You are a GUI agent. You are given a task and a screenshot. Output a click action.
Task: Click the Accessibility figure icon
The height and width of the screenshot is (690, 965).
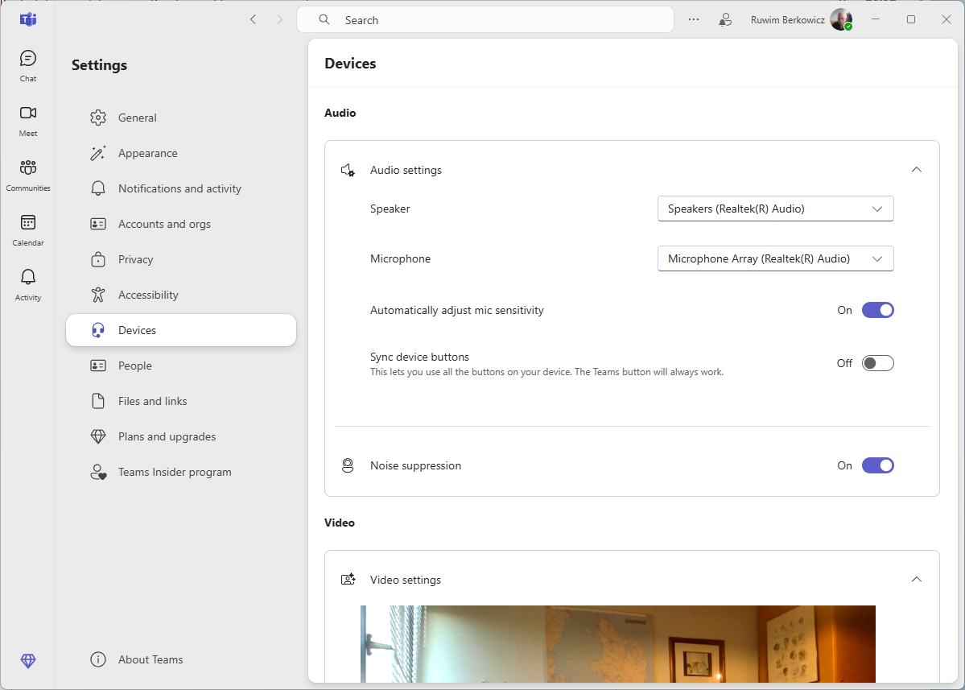(98, 295)
